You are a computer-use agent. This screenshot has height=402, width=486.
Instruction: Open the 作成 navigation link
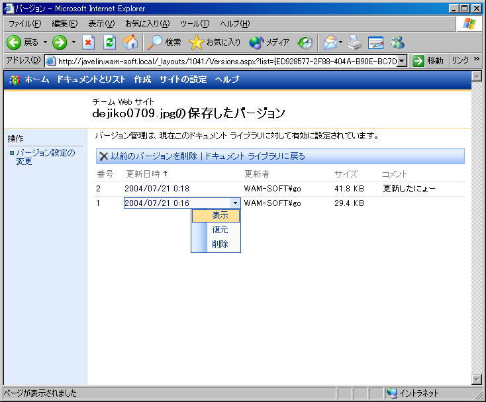coord(142,79)
